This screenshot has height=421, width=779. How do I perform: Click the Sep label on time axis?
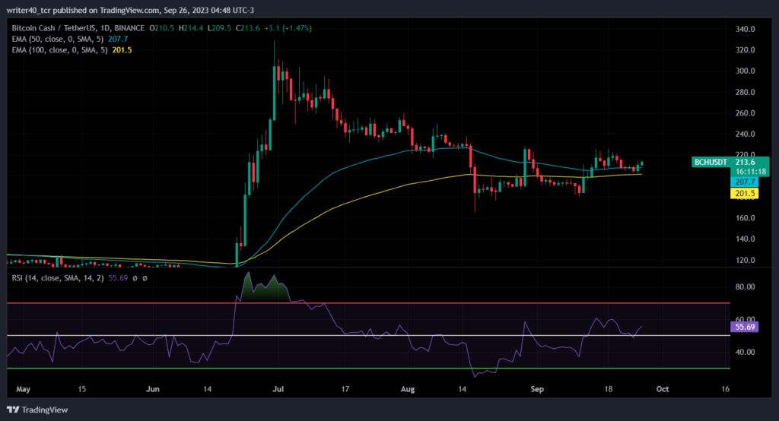[x=537, y=389]
